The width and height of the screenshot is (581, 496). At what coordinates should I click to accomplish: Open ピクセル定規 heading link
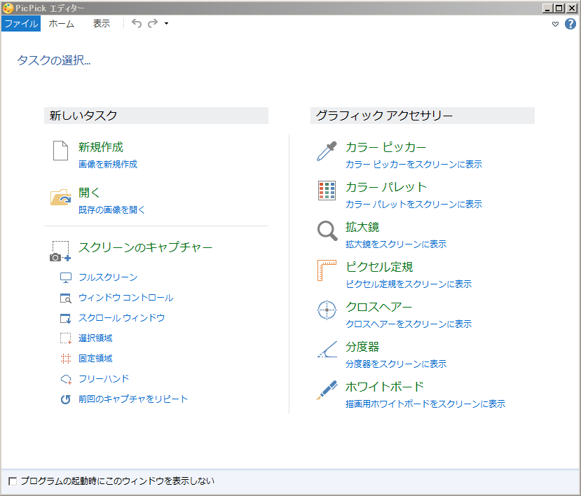[379, 267]
